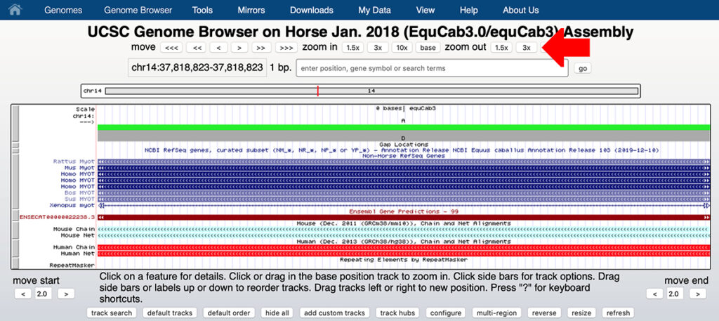The height and width of the screenshot is (321, 719).
Task: Open the My Data menu
Action: (x=375, y=10)
